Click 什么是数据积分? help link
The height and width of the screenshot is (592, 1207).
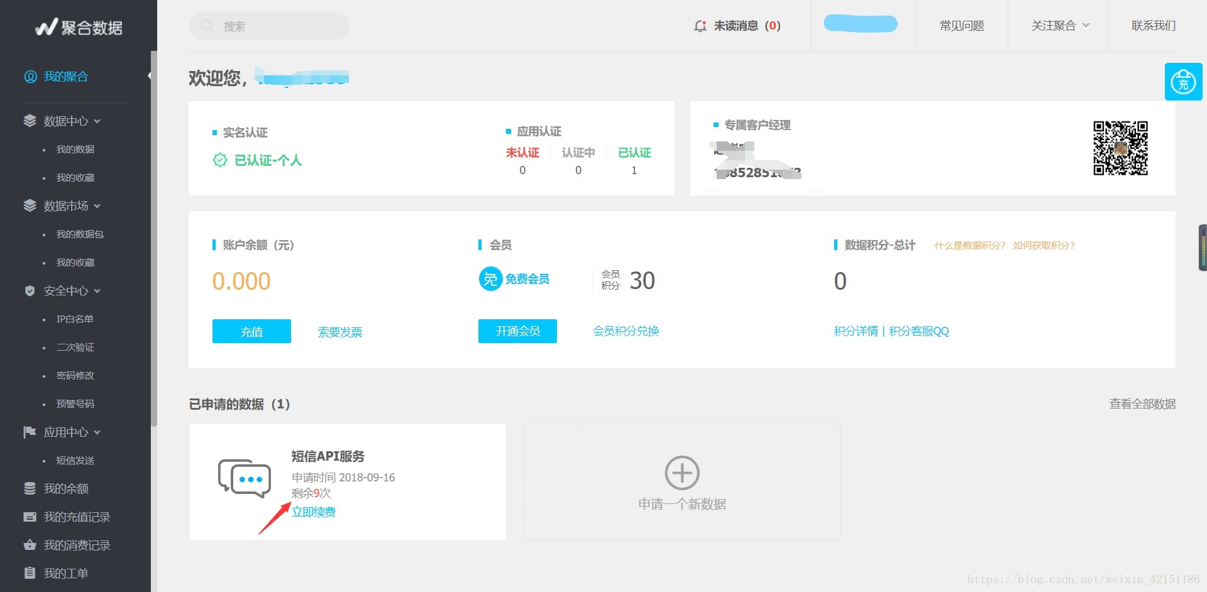coord(970,245)
